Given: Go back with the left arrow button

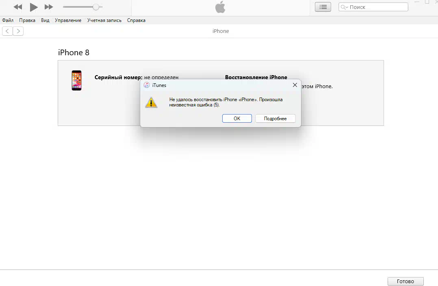Looking at the screenshot, I should [x=8, y=31].
